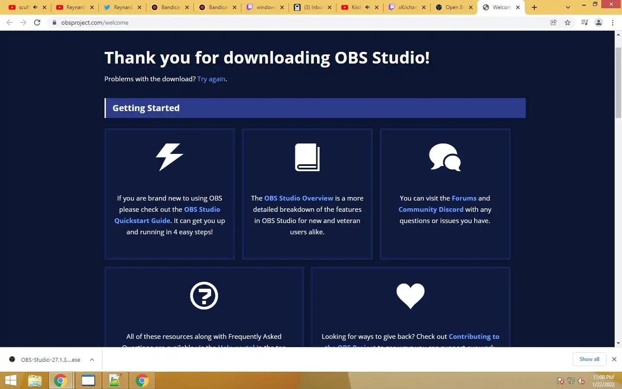The height and width of the screenshot is (389, 622).
Task: Reload the page with the refresh icon
Action: click(37, 22)
